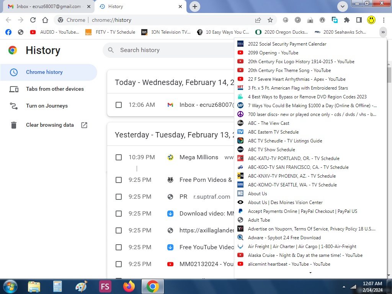
Task: Tick the Free YouTube Video entry checkbox
Action: (119, 247)
